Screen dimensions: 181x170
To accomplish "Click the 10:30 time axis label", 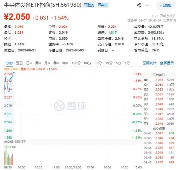I will pyautogui.click(x=39, y=167).
